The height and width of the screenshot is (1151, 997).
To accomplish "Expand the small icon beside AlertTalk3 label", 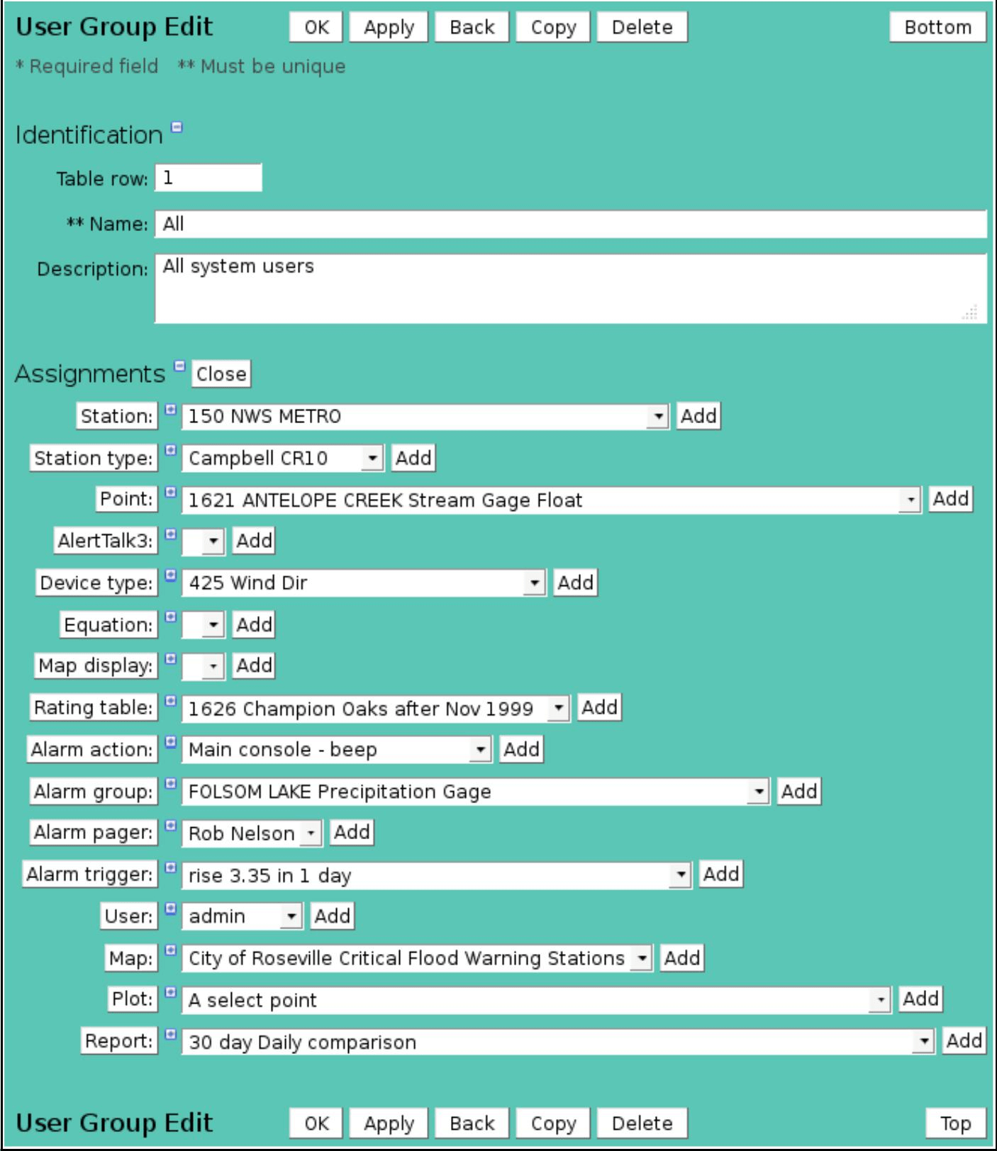I will tap(170, 534).
